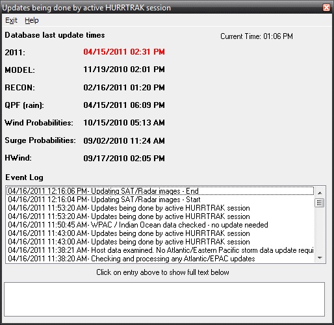This screenshot has height=325, width=334.
Task: Select the SAT/Radar images Start log entry
Action: (161, 200)
